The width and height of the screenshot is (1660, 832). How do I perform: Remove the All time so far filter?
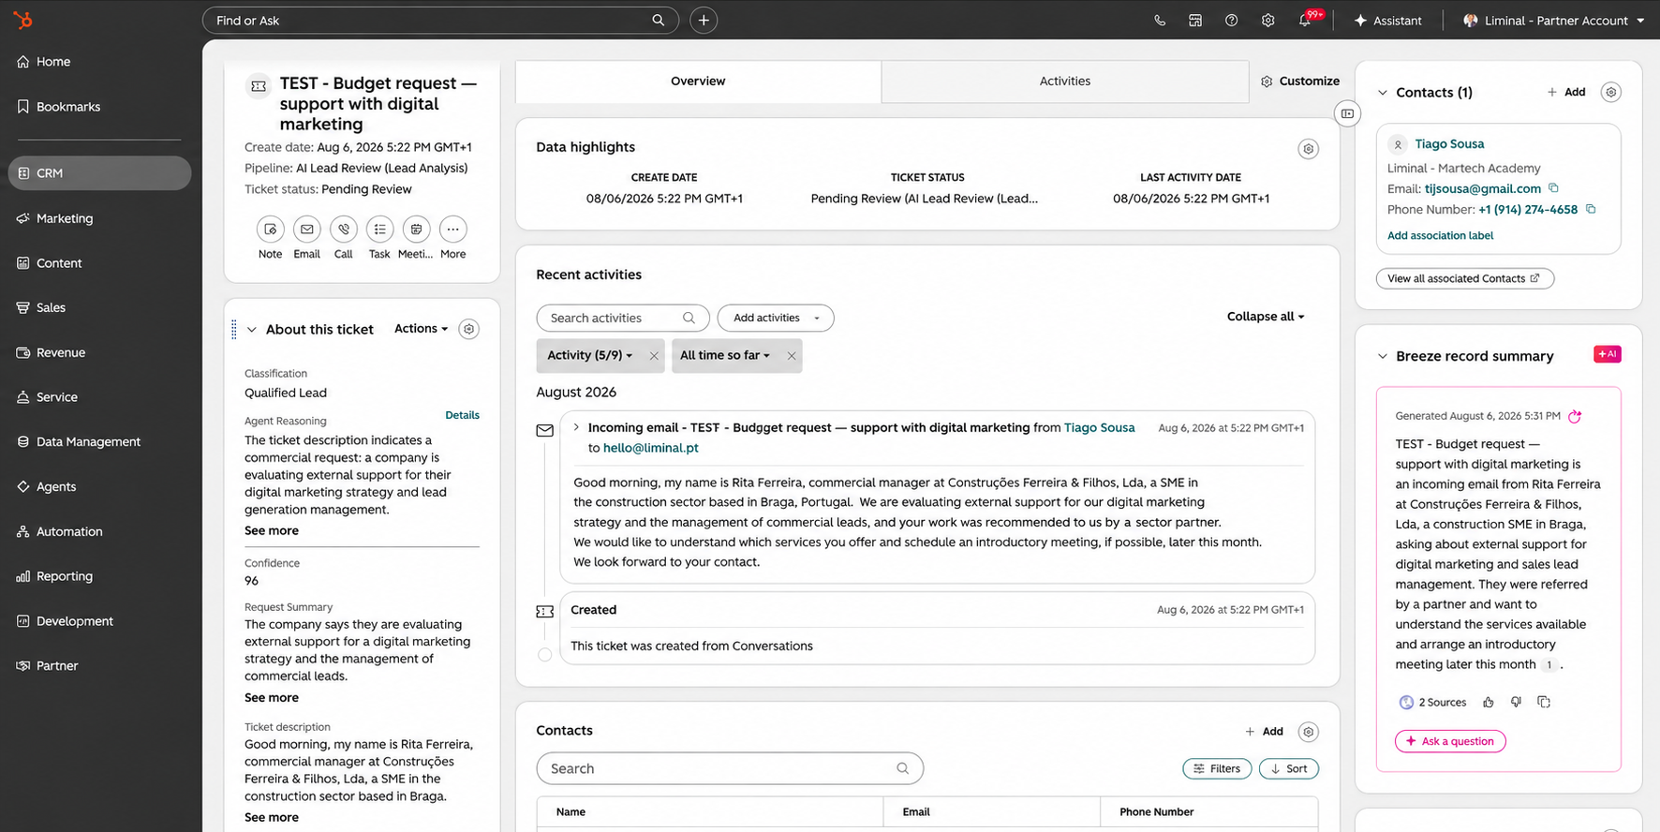pyautogui.click(x=792, y=356)
